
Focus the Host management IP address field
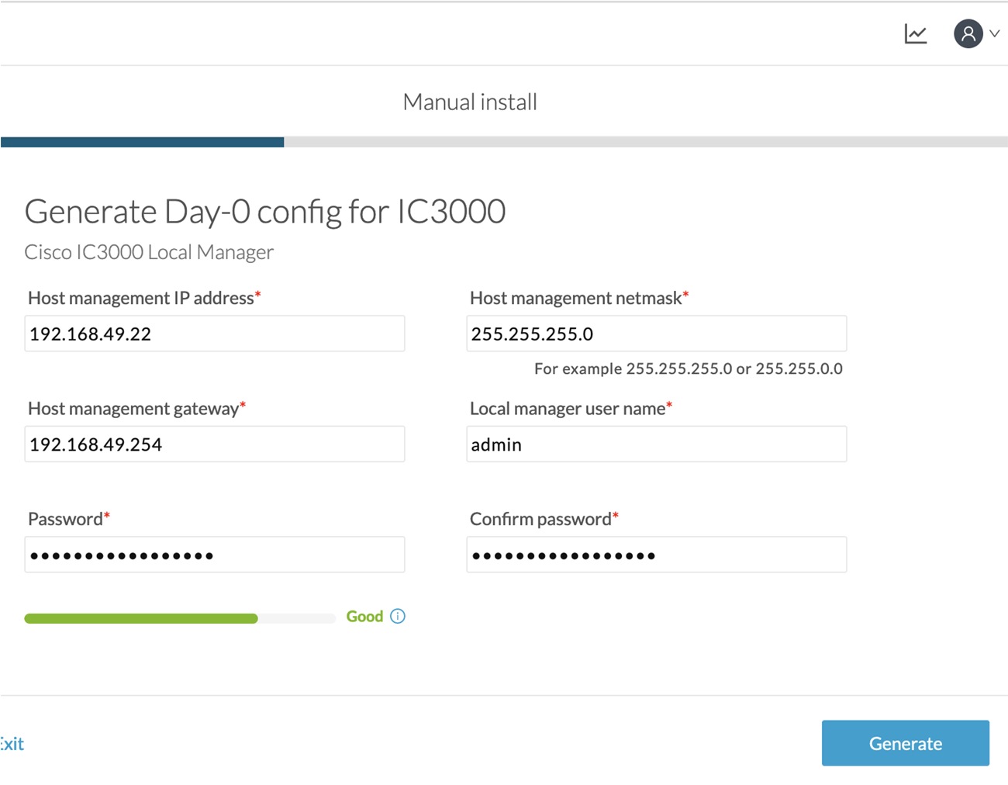[x=215, y=334]
